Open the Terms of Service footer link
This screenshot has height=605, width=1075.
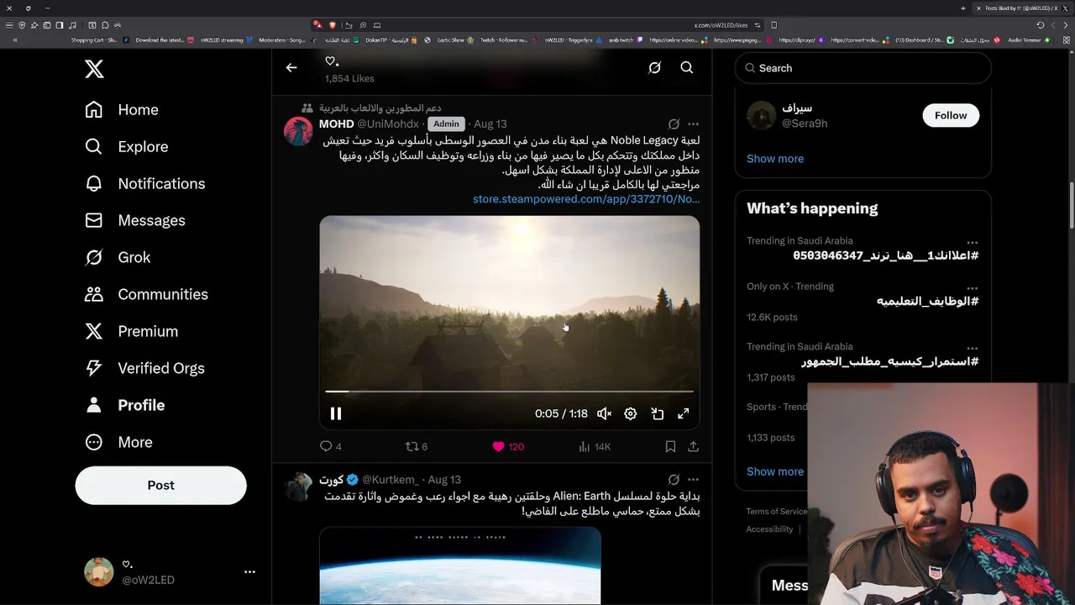pyautogui.click(x=777, y=511)
